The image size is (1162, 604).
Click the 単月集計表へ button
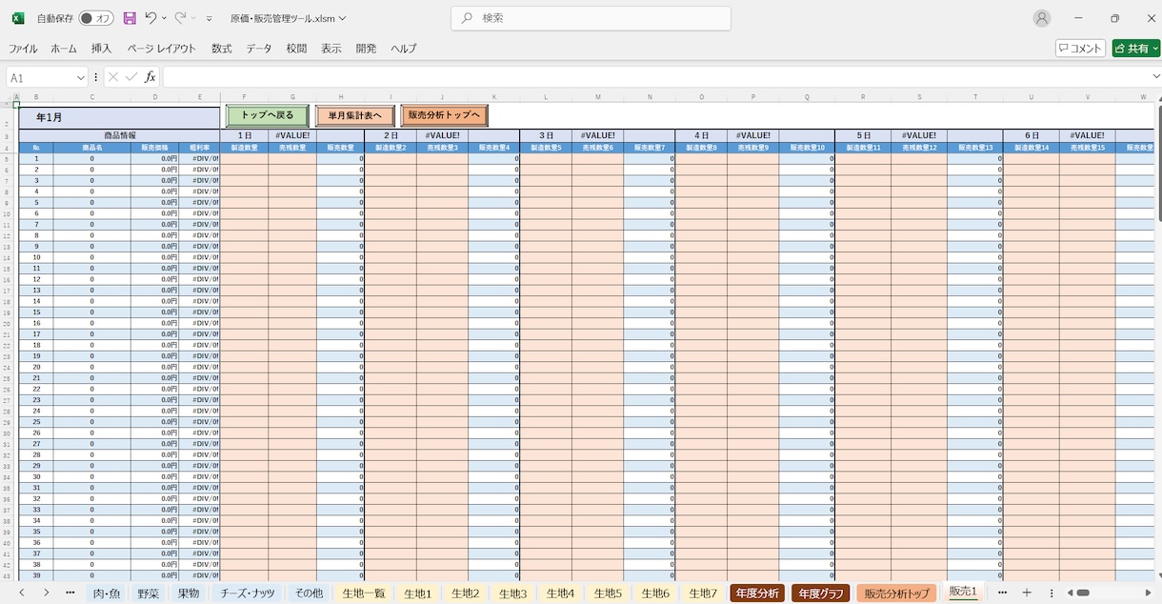(354, 115)
